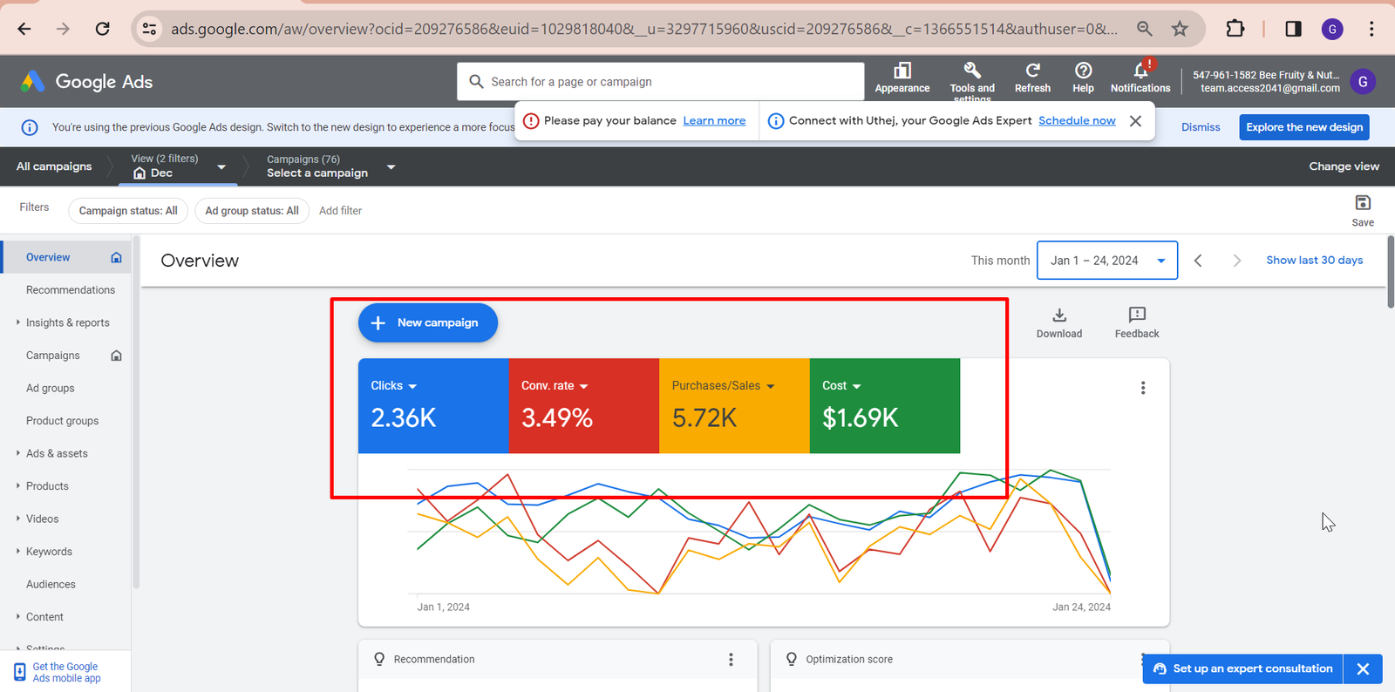Go to the previous date range
Screen dimensions: 1395x692
click(1198, 261)
